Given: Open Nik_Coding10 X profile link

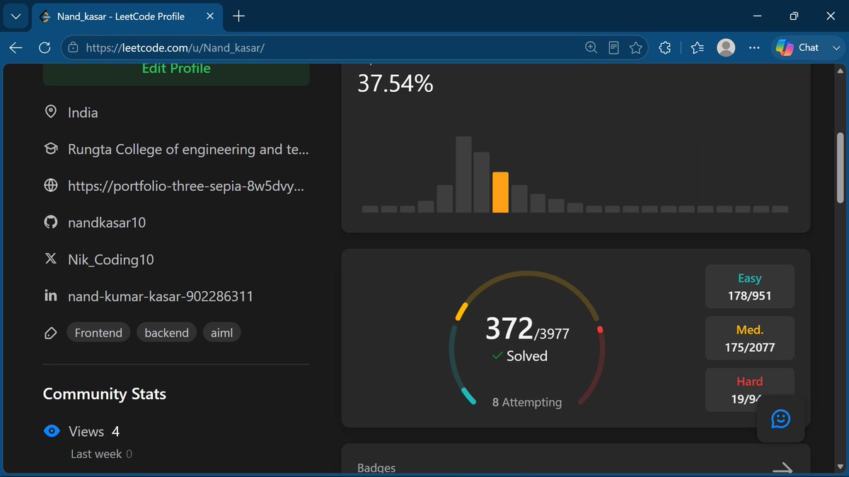Looking at the screenshot, I should (110, 260).
